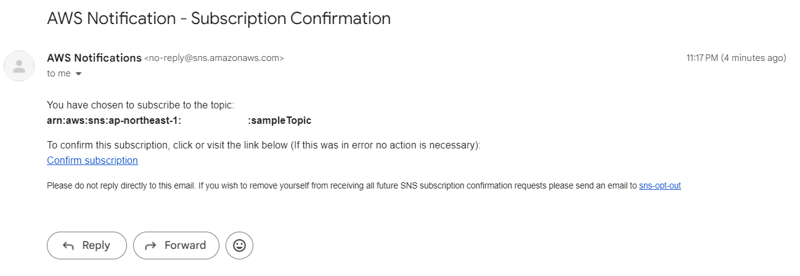Click the "You have chosen to subscribe" line
800x276 pixels.
pos(141,105)
